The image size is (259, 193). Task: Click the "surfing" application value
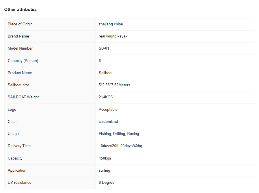pyautogui.click(x=105, y=170)
